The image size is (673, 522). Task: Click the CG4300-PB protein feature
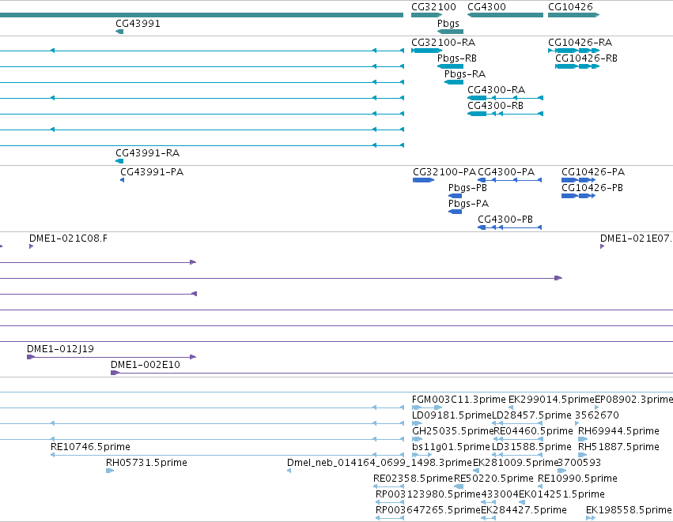click(x=509, y=227)
